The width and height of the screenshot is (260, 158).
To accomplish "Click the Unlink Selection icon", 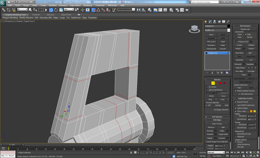I will [x=9, y=10].
